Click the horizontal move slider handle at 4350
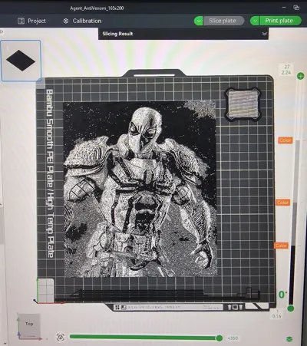This screenshot has width=307, height=346. tap(220, 338)
